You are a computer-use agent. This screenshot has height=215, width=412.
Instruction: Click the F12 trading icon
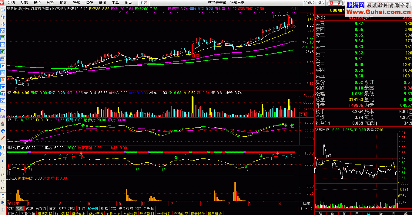3,87
